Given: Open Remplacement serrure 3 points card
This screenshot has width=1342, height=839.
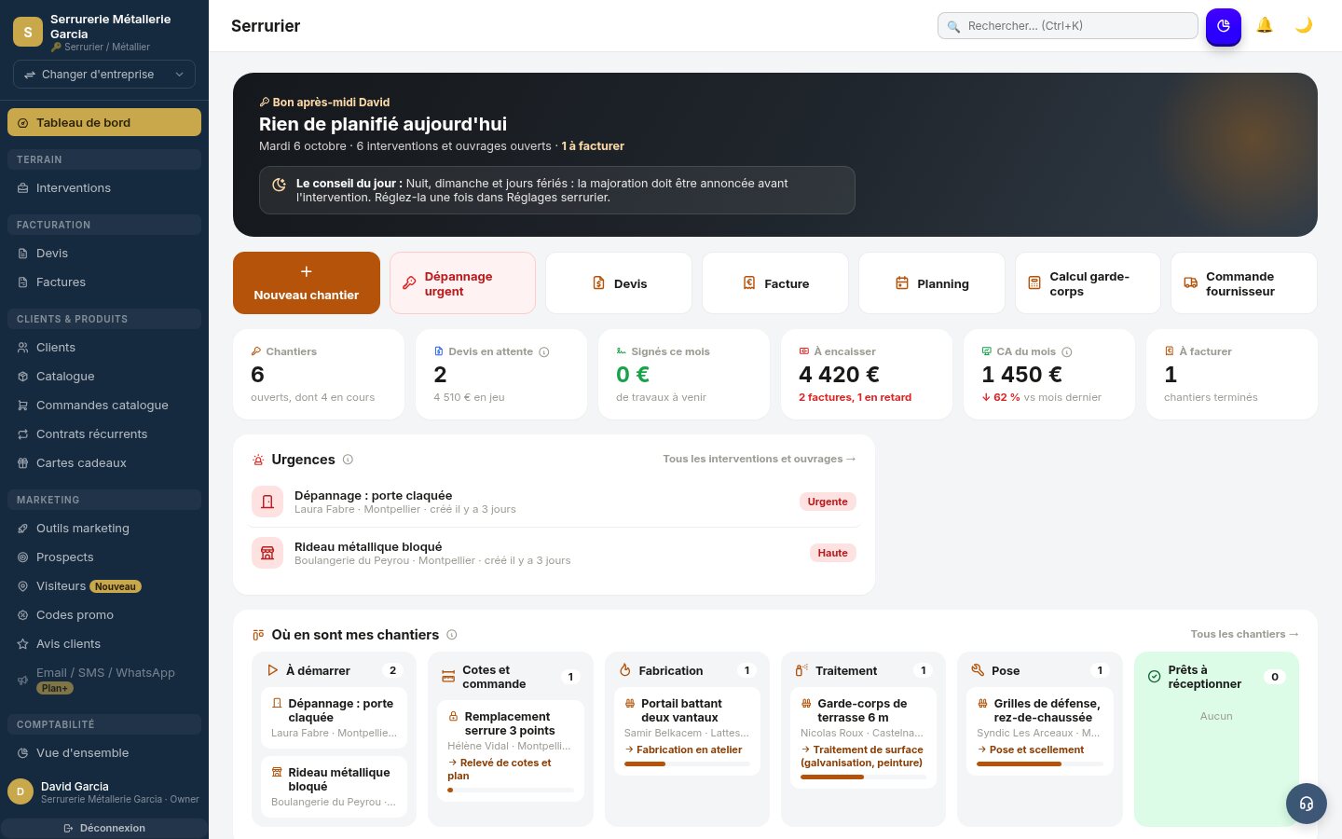Looking at the screenshot, I should pyautogui.click(x=511, y=750).
